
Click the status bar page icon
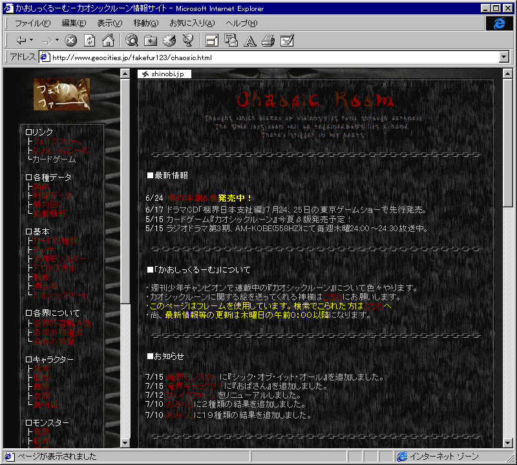(x=9, y=457)
